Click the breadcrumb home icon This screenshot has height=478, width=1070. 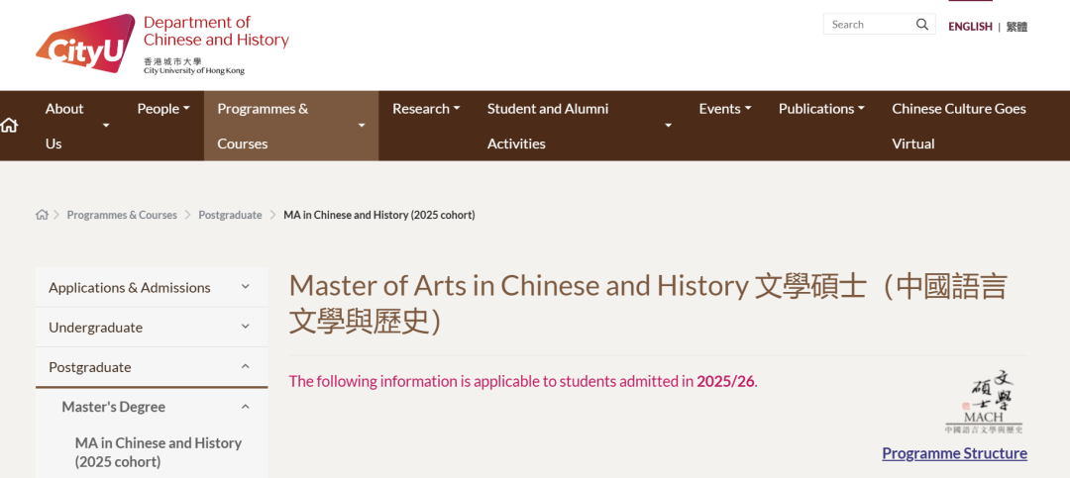pyautogui.click(x=42, y=215)
